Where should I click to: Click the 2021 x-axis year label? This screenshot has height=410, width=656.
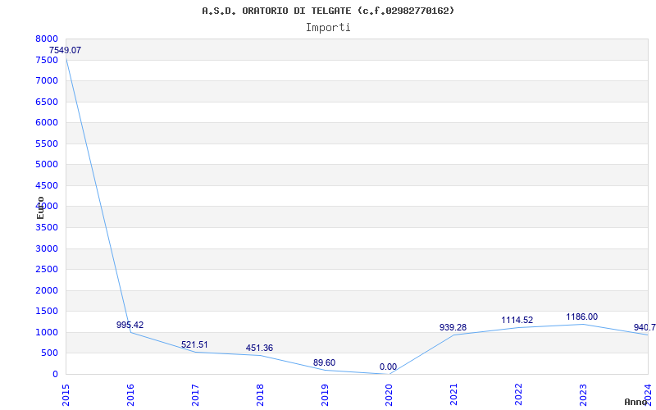(453, 395)
